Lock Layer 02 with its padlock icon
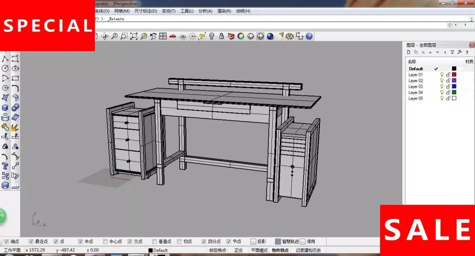This screenshot has height=256, width=475. (x=448, y=80)
